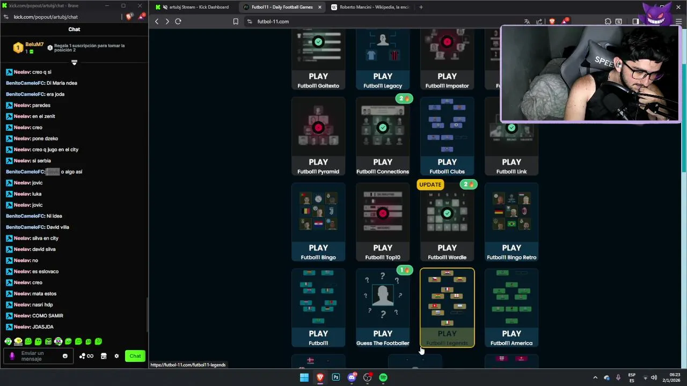Click chat message 'Neelav: nasri hdp'
The width and height of the screenshot is (687, 386).
pyautogui.click(x=29, y=305)
